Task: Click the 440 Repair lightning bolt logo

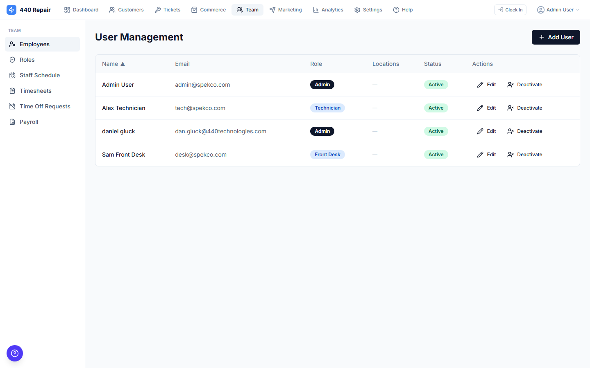Action: [x=11, y=9]
